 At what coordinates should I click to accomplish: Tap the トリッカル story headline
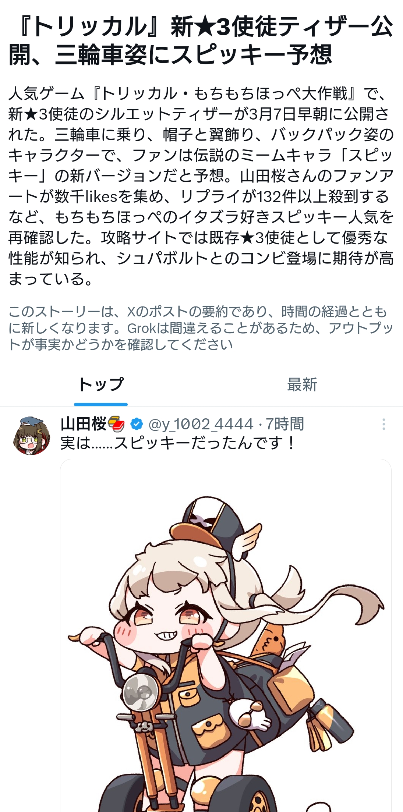pyautogui.click(x=201, y=40)
